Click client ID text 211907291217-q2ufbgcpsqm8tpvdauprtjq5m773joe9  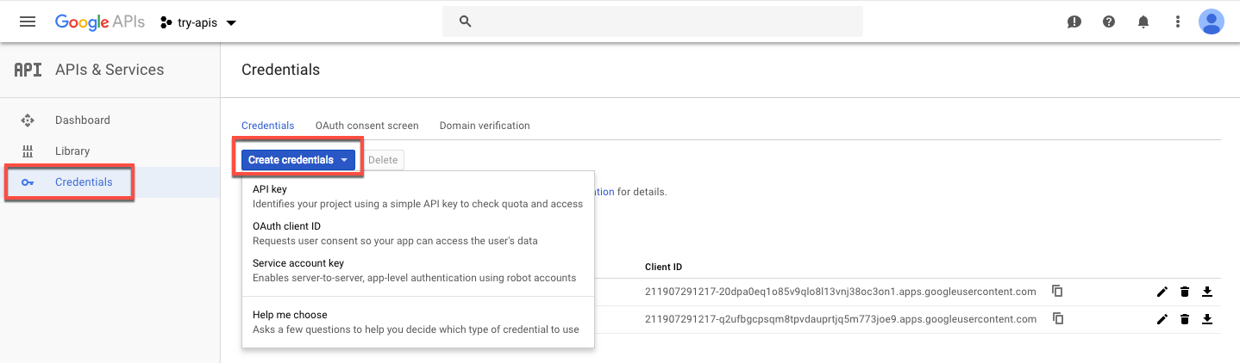(x=841, y=319)
